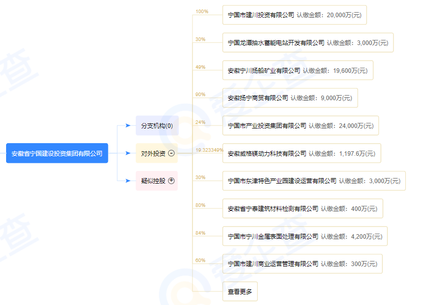Open 安徽威格镁动力科技有限公司 details
Viewport: 429px width, 305px height.
click(302, 153)
